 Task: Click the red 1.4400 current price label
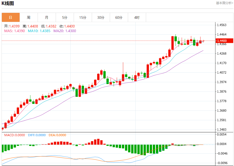click(x=225, y=41)
